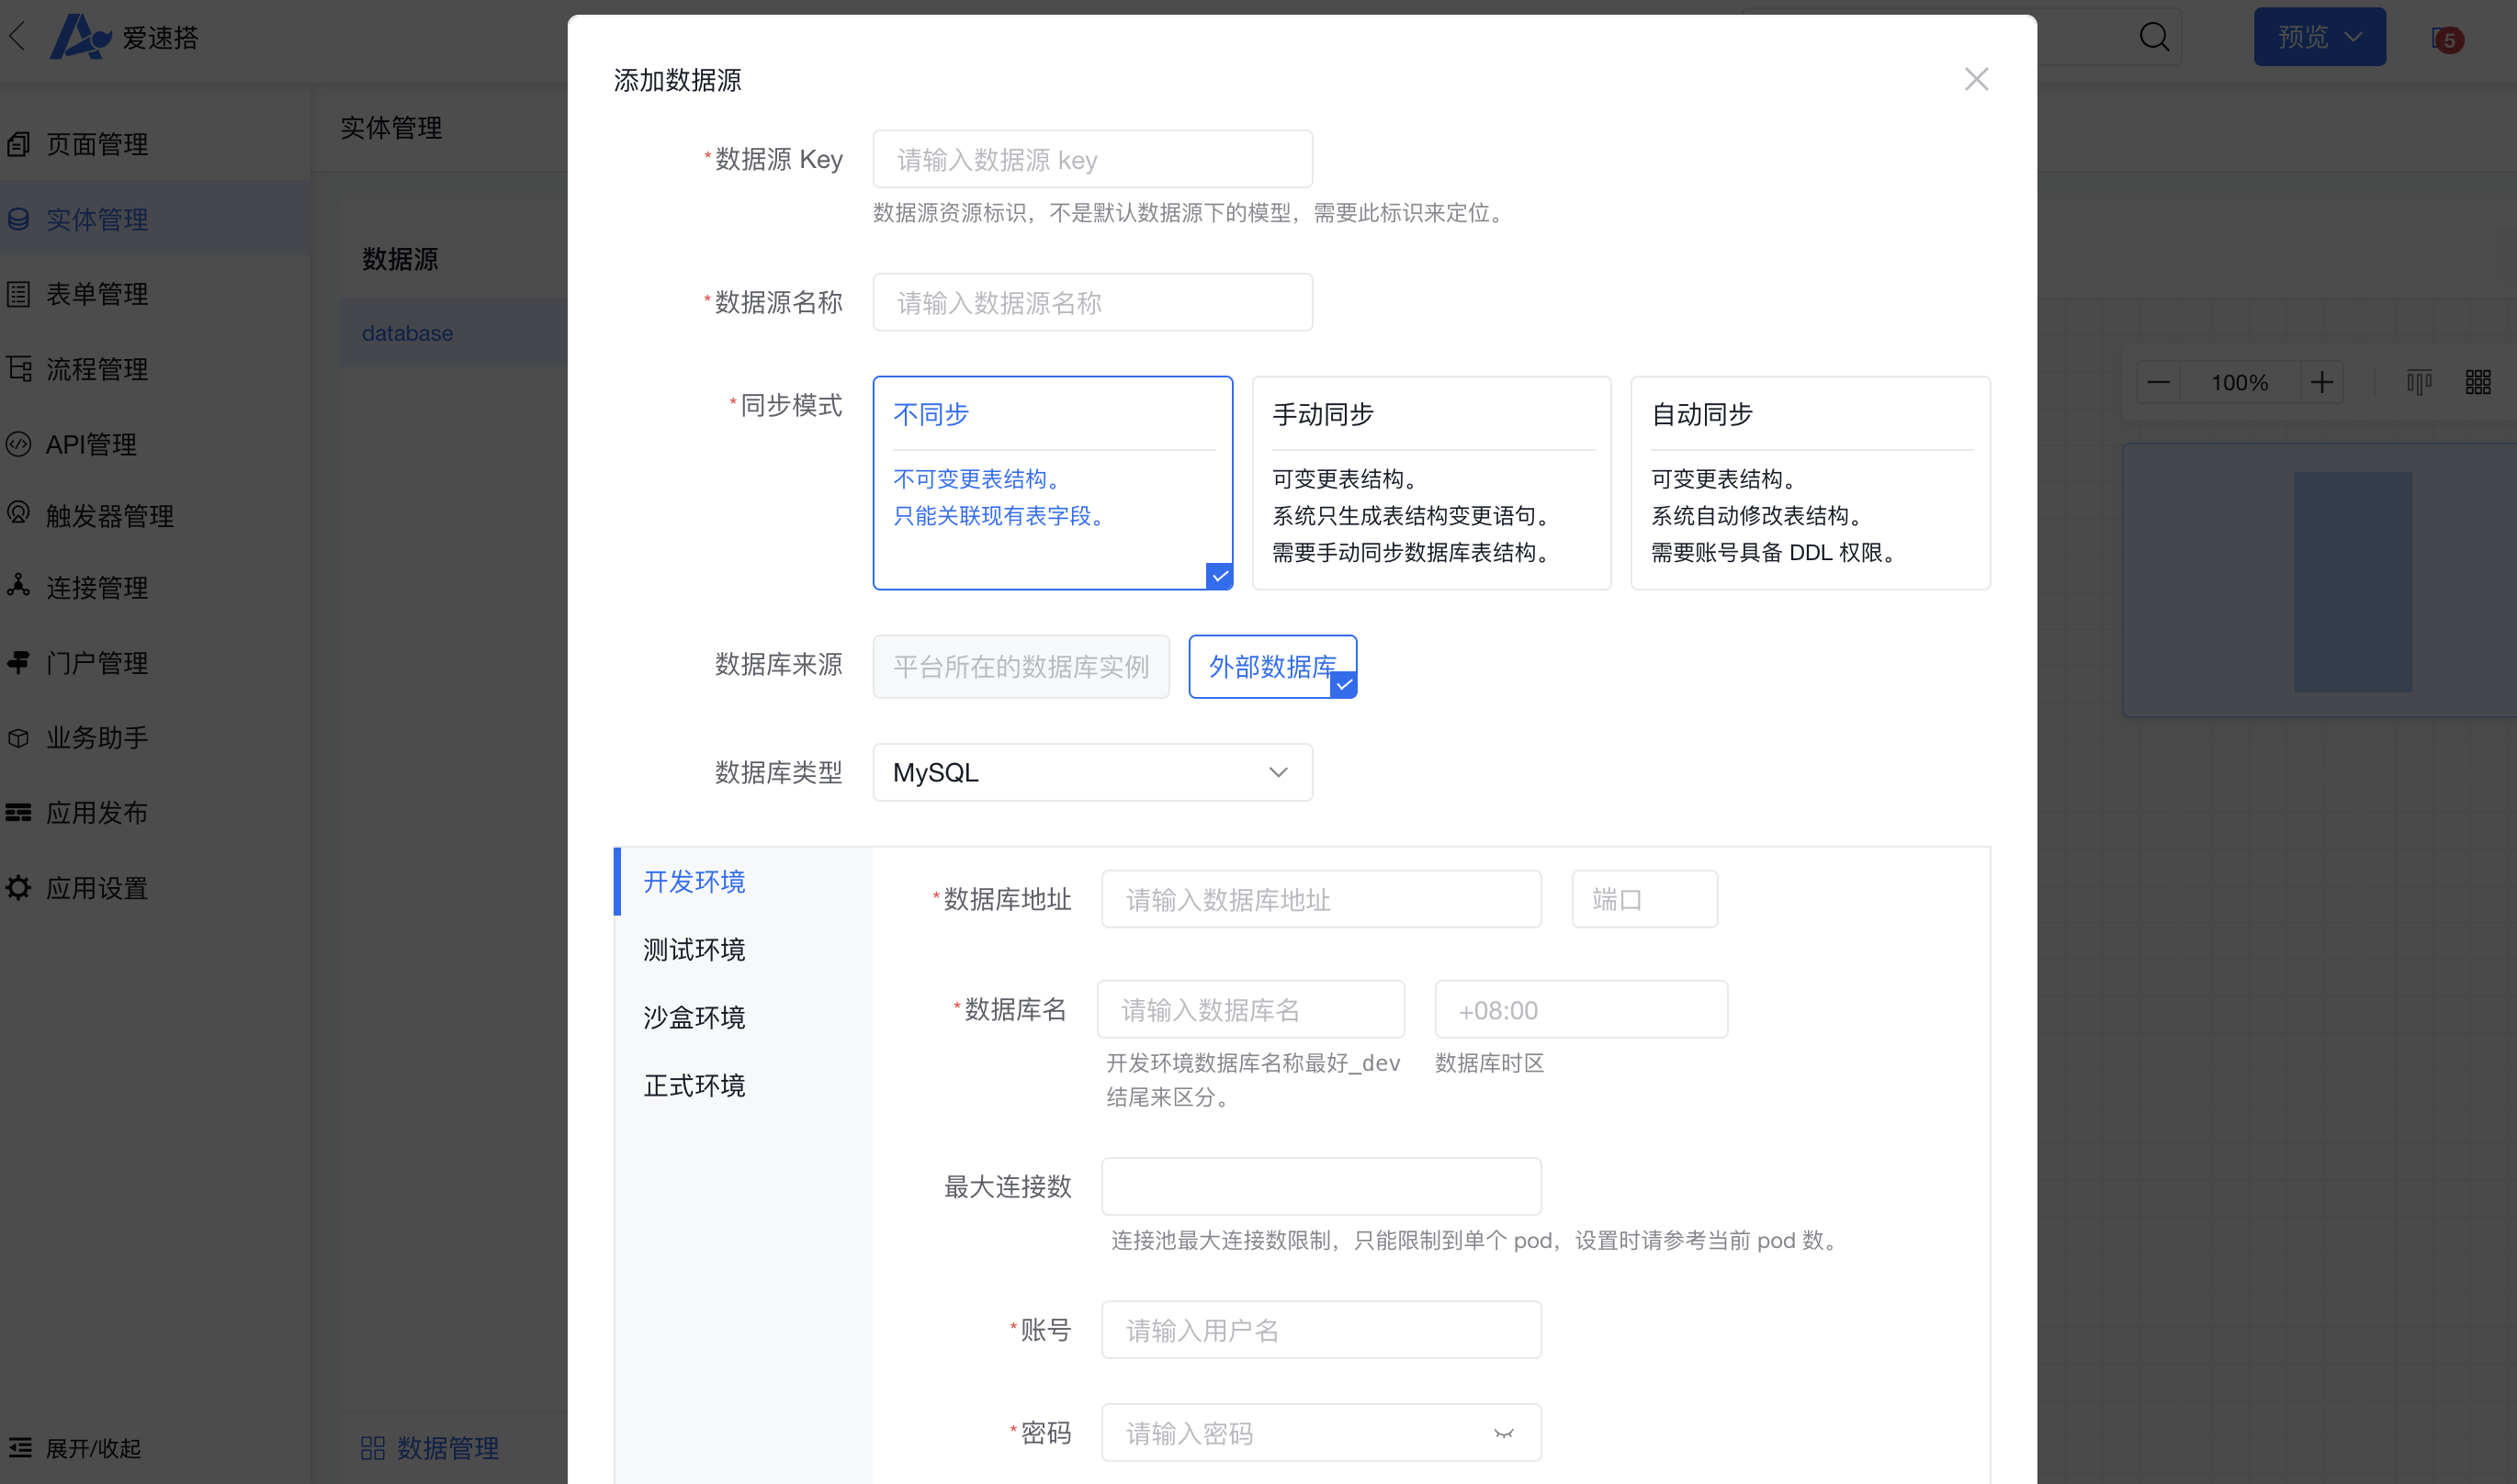
Task: Click the 页面管理 sidebar icon
Action: 18,144
